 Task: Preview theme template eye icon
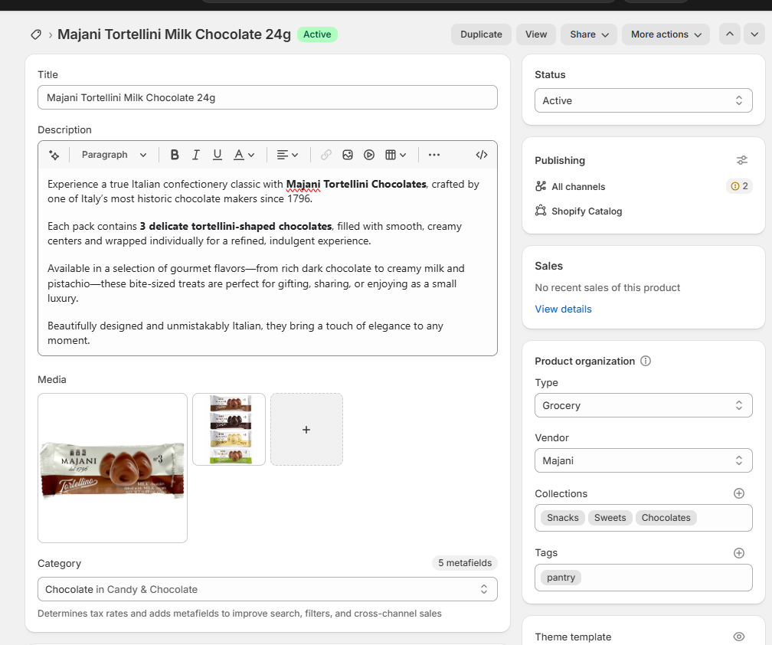pyautogui.click(x=739, y=637)
